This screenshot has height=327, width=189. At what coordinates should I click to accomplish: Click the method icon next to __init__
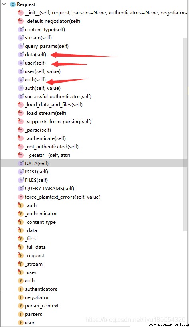(x=20, y=13)
